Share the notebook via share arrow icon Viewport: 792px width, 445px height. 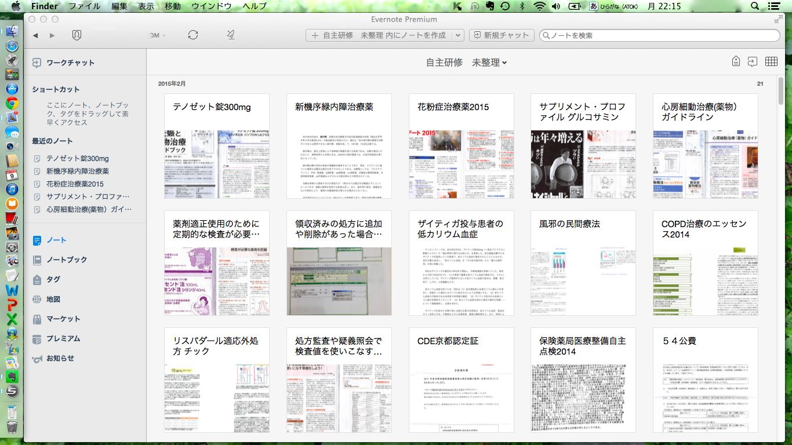(753, 61)
